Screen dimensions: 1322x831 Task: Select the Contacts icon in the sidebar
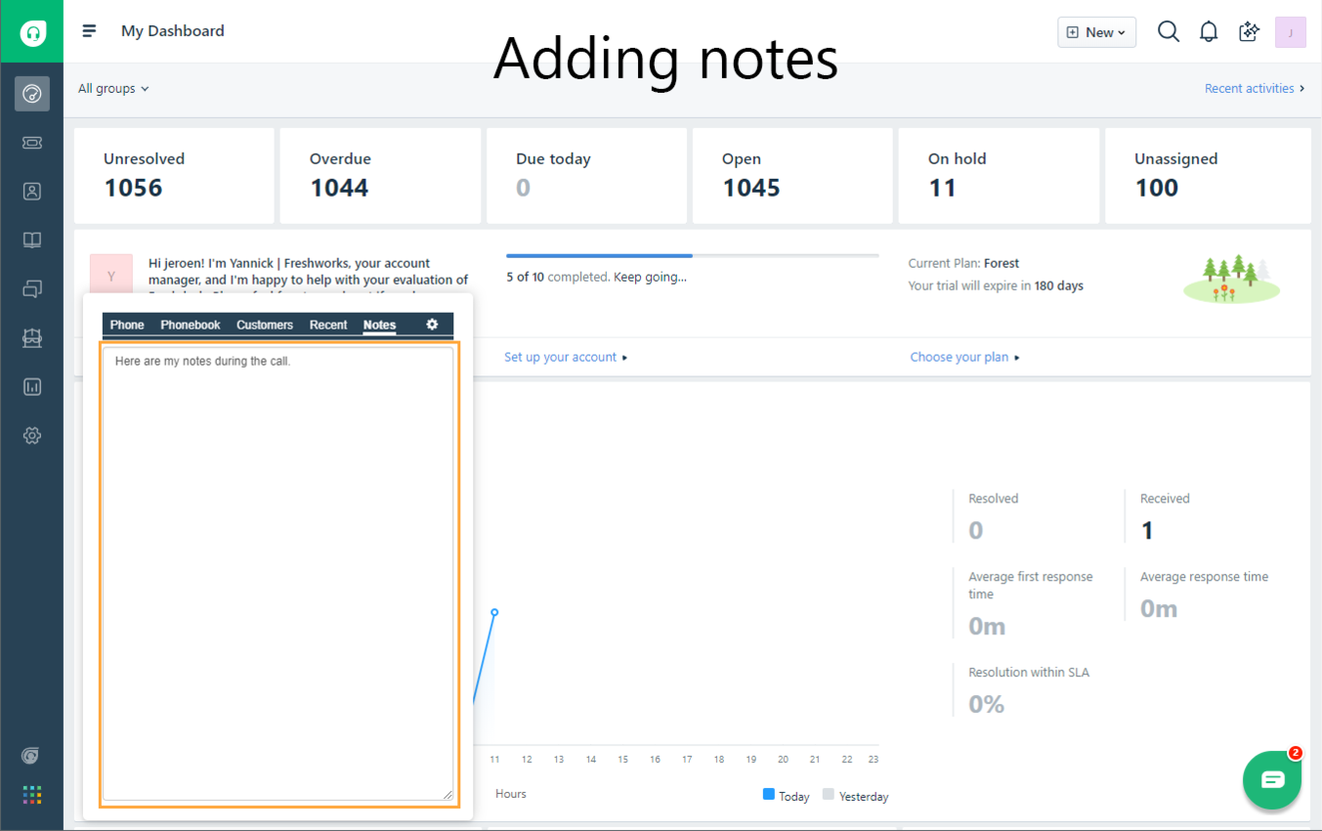(x=32, y=191)
